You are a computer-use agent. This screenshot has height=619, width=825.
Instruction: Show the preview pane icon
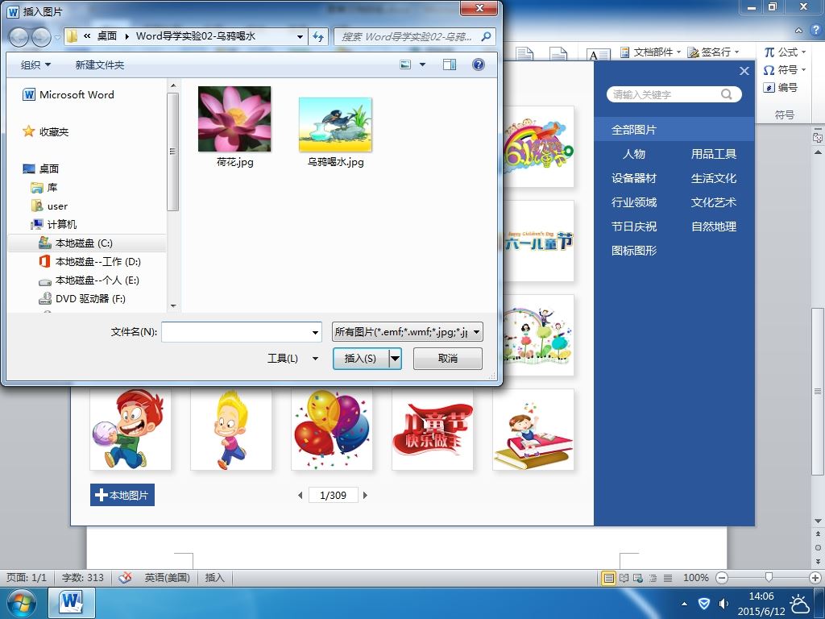(450, 64)
